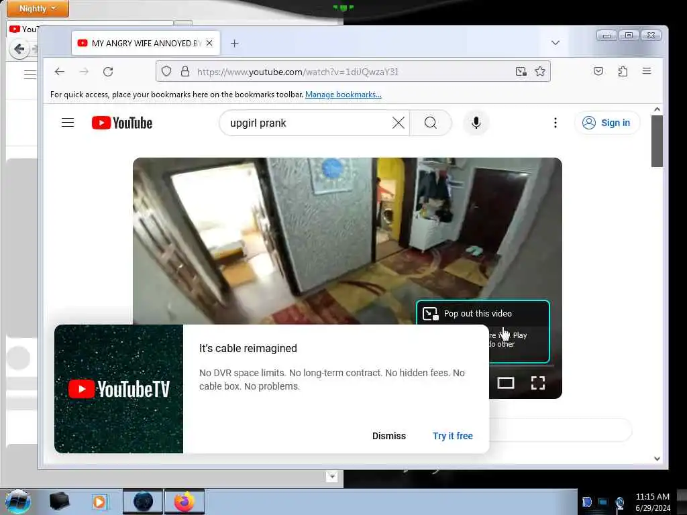Open the Firefox taskbar icon

(184, 502)
